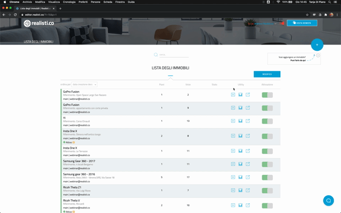Image resolution: width=341 pixels, height=213 pixels.
Task: Click the red logout icon in header
Action: 282,23
